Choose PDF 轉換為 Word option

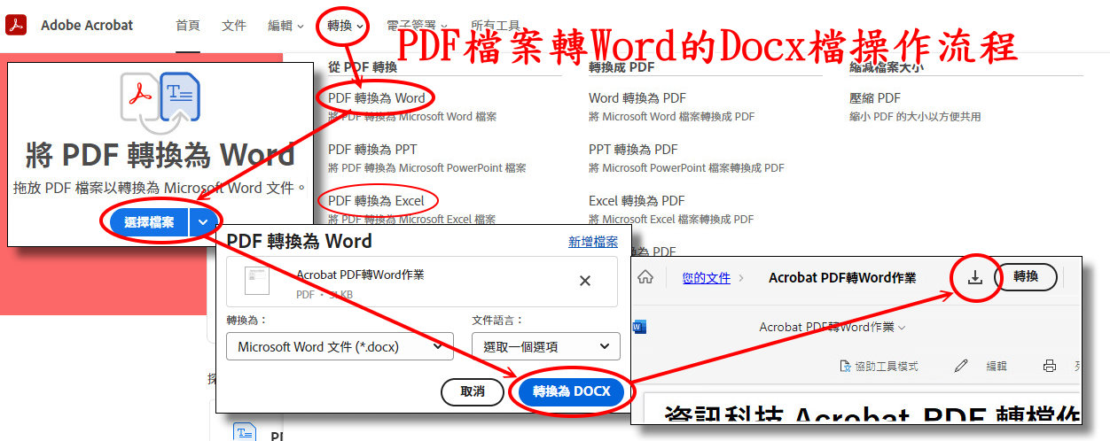coord(377,98)
